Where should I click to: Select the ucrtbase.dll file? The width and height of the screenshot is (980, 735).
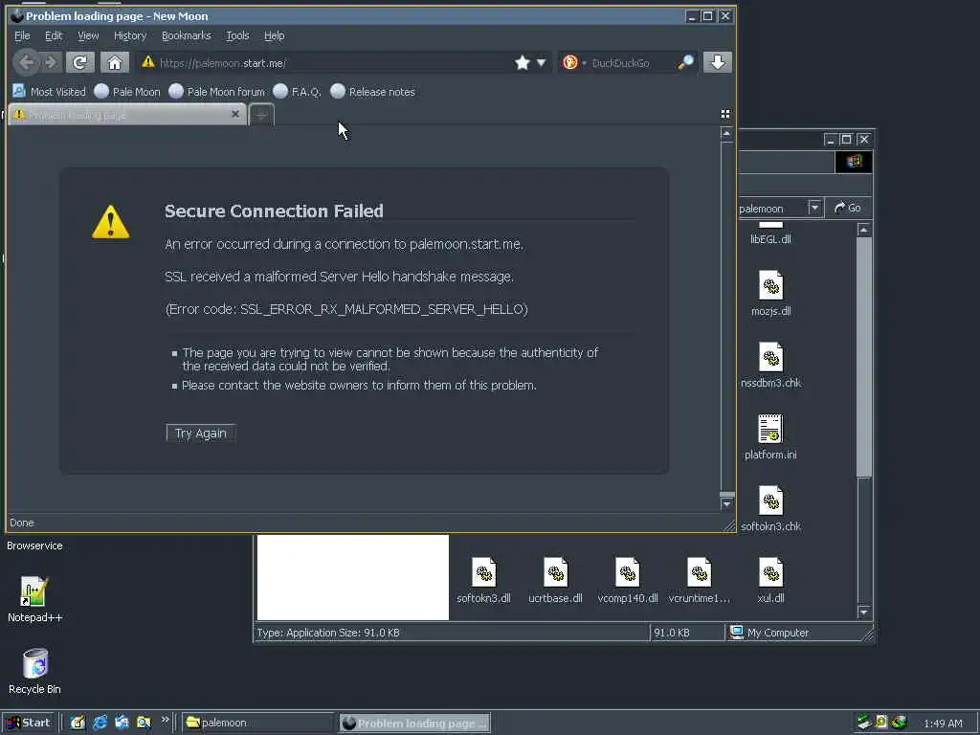(555, 581)
